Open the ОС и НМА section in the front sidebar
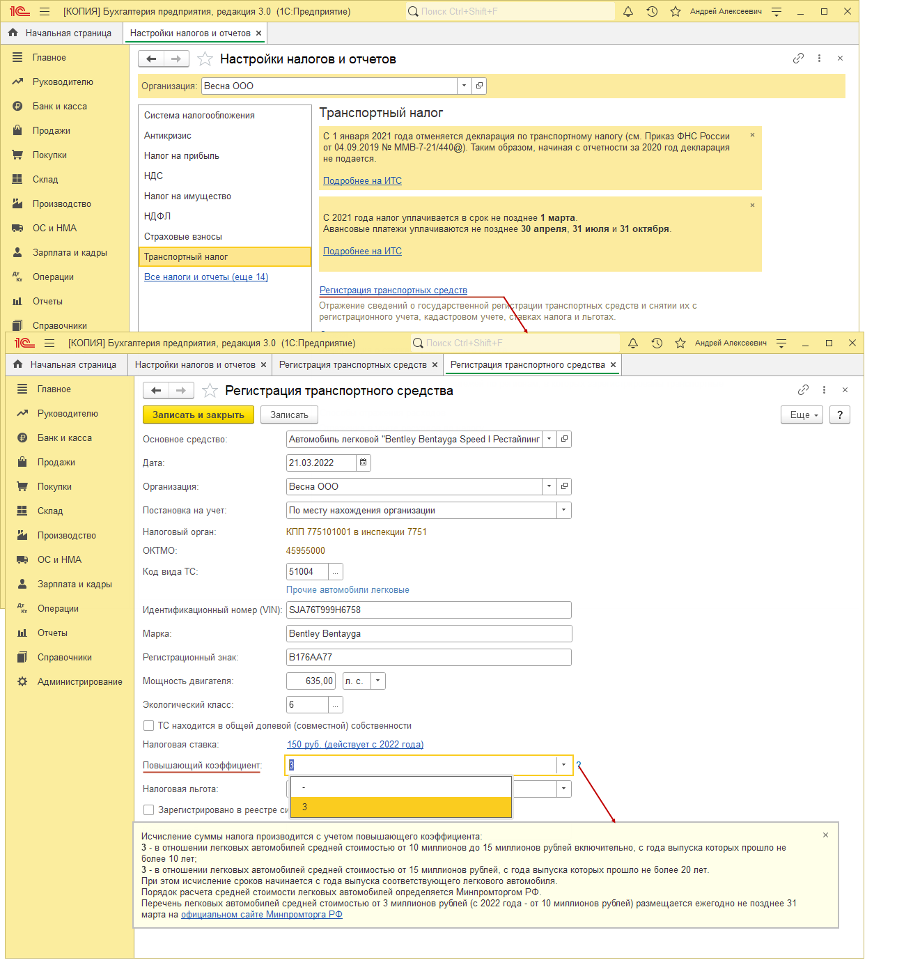Viewport: 897px width, 960px height. coord(59,559)
